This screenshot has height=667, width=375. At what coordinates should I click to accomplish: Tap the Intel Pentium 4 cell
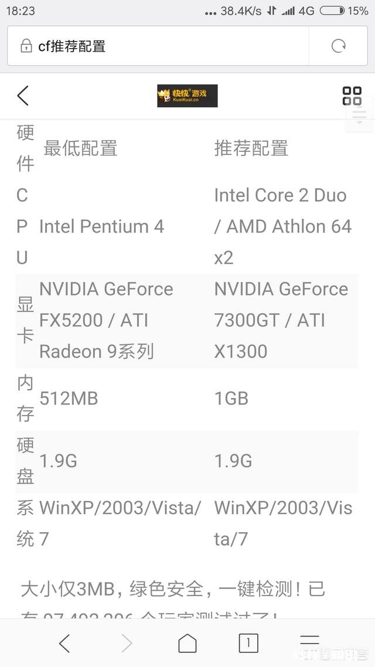[101, 226]
